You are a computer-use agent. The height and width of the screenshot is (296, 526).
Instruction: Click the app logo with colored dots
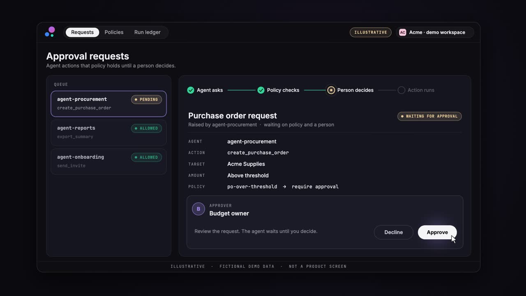pyautogui.click(x=50, y=32)
